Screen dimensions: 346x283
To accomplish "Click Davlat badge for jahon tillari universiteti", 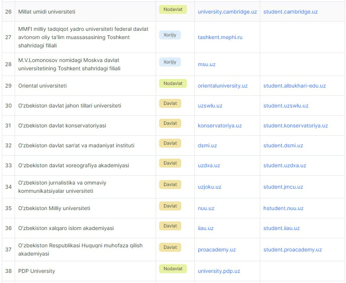I will pos(170,103).
